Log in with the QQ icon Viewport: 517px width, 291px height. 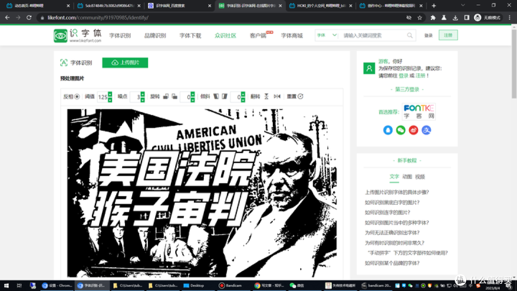tap(388, 130)
